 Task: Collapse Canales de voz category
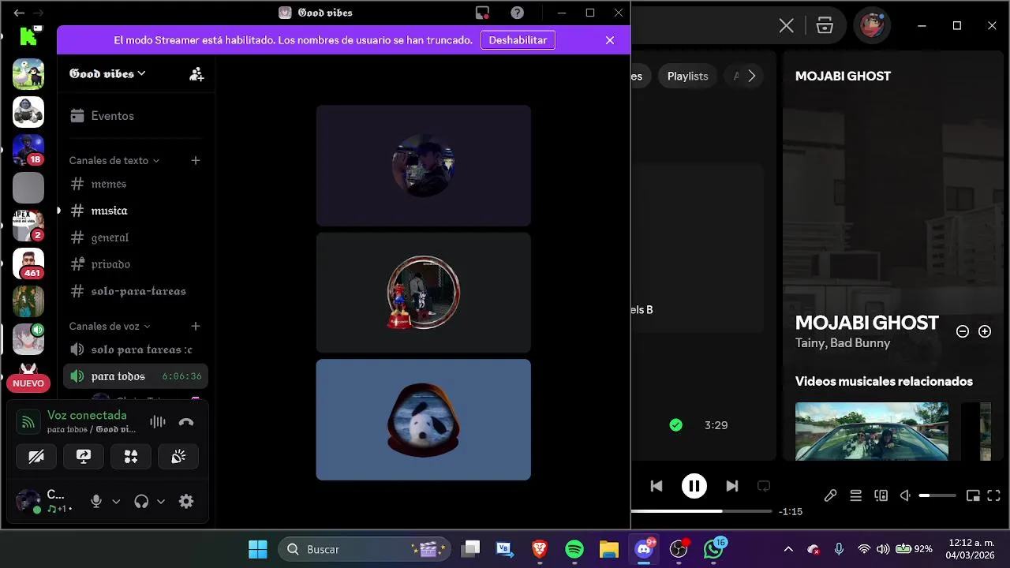click(110, 326)
